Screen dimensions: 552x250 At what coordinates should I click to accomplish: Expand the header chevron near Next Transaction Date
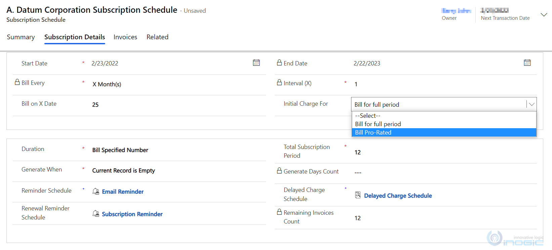(x=544, y=15)
